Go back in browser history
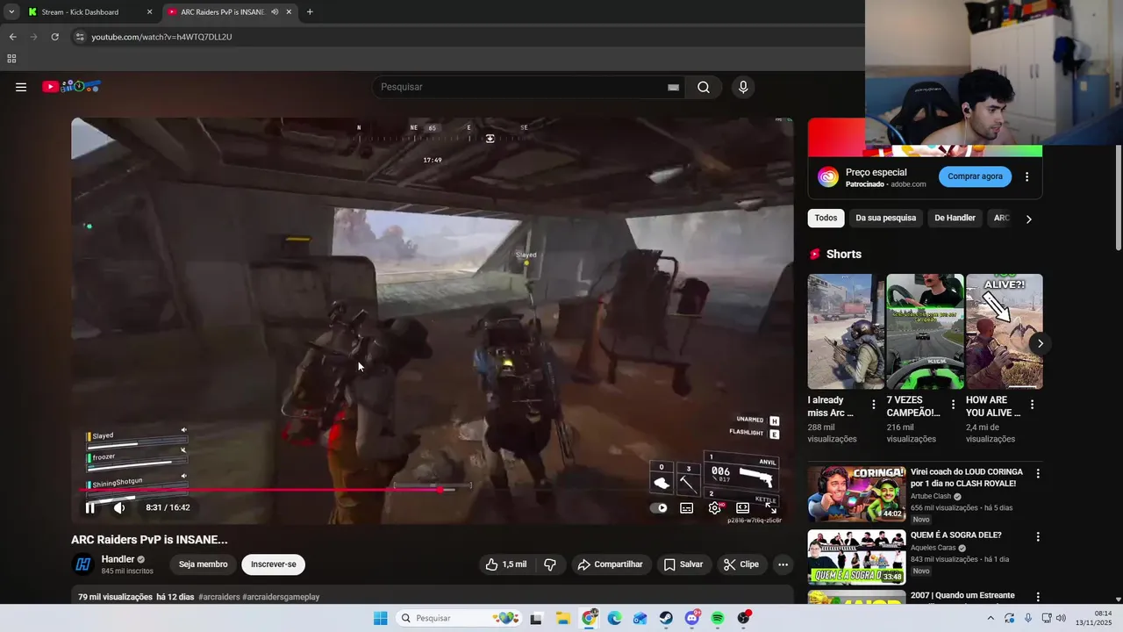 (12, 37)
